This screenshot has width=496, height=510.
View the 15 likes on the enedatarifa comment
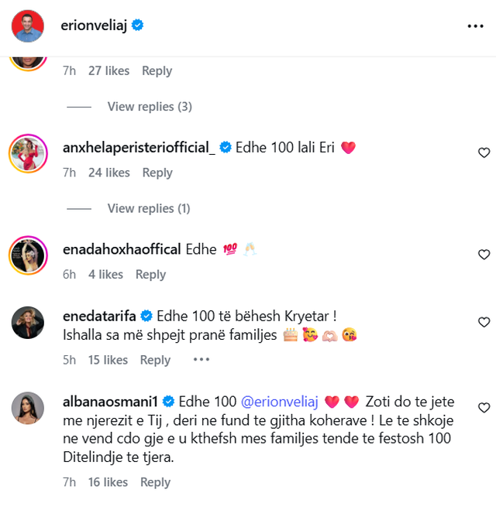coord(108,360)
